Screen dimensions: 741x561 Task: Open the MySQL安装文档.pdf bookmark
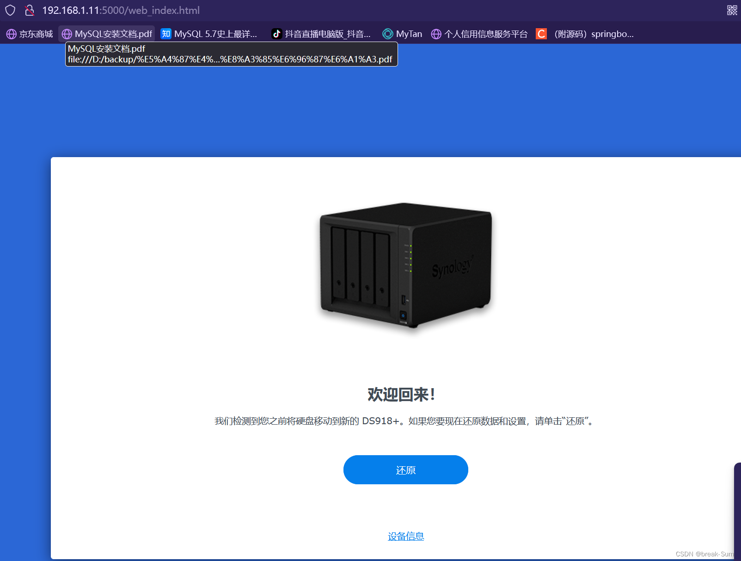point(107,34)
